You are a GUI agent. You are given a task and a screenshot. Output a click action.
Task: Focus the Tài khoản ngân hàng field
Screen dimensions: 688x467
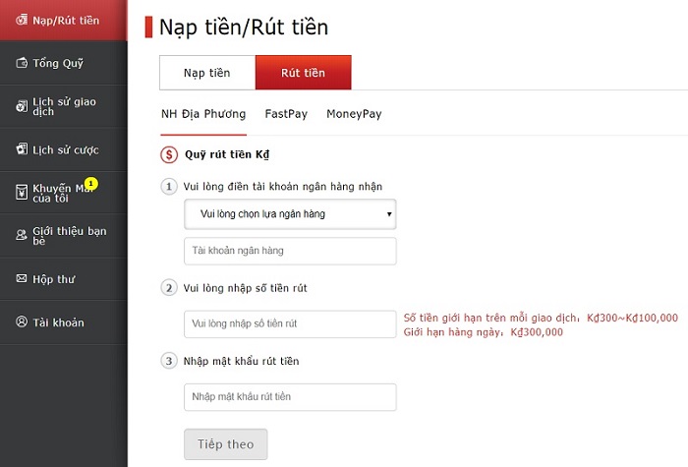click(290, 251)
